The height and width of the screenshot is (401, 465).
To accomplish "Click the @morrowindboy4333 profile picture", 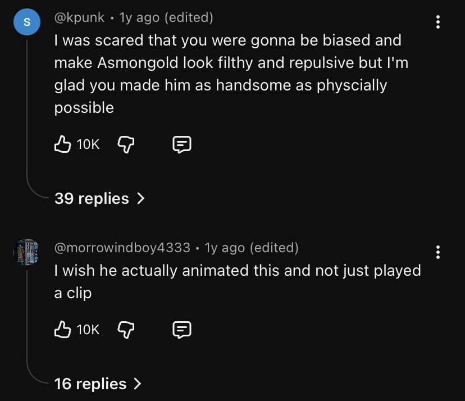I will pos(27,252).
